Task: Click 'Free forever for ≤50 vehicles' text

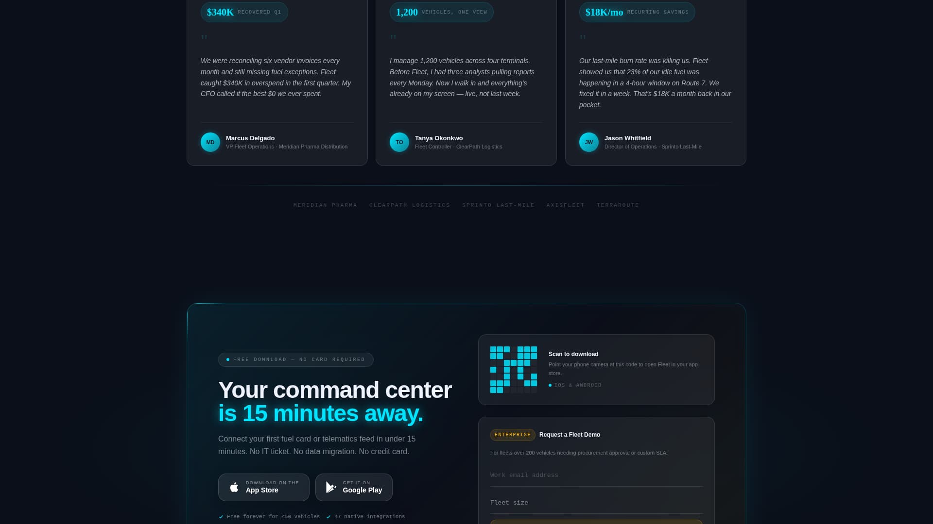Action: 273,517
